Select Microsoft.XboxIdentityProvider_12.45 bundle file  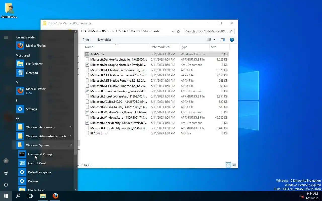pos(156,128)
